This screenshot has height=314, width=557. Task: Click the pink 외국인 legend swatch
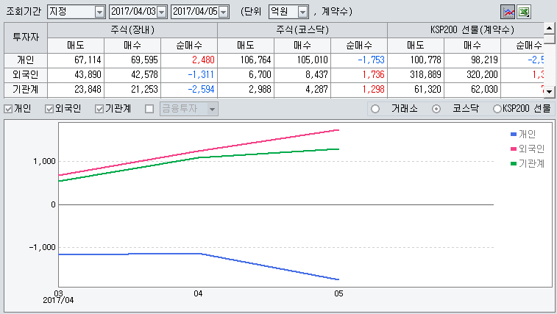click(x=514, y=149)
